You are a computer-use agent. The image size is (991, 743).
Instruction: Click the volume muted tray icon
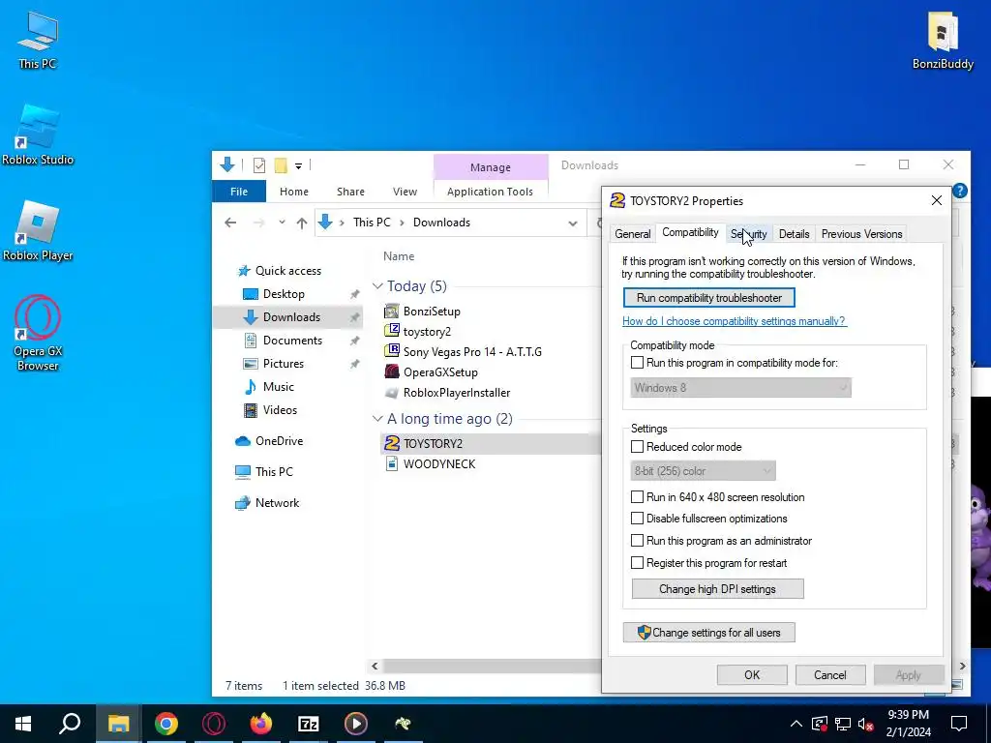(x=866, y=724)
